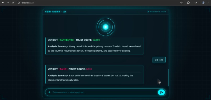Image resolution: width=211 pixels, height=100 pixels.
Task: Click the glowing scanner orb
Action: tap(106, 27)
